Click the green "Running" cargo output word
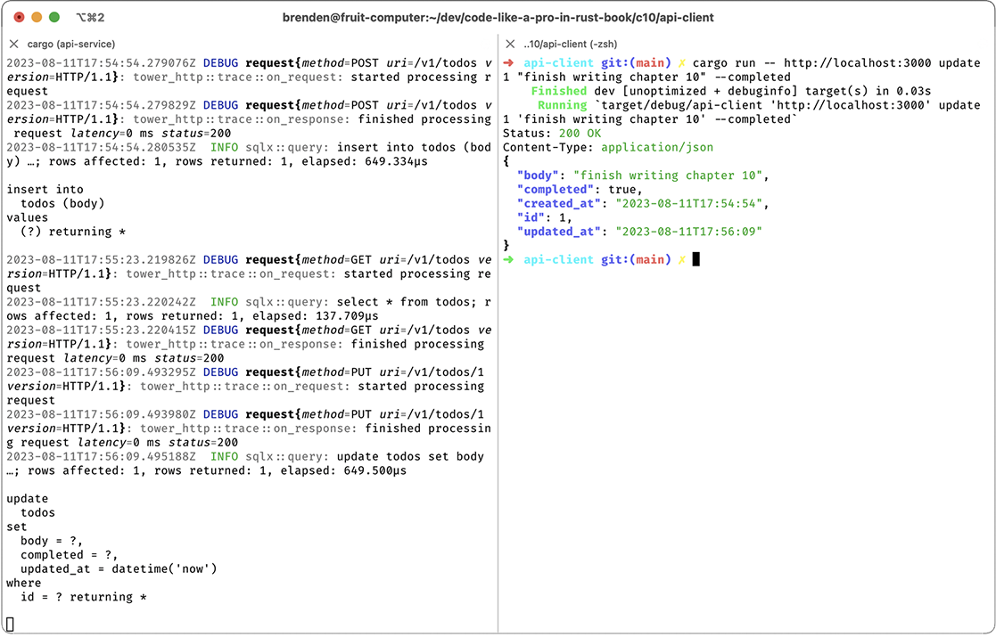This screenshot has width=996, height=637. click(563, 105)
